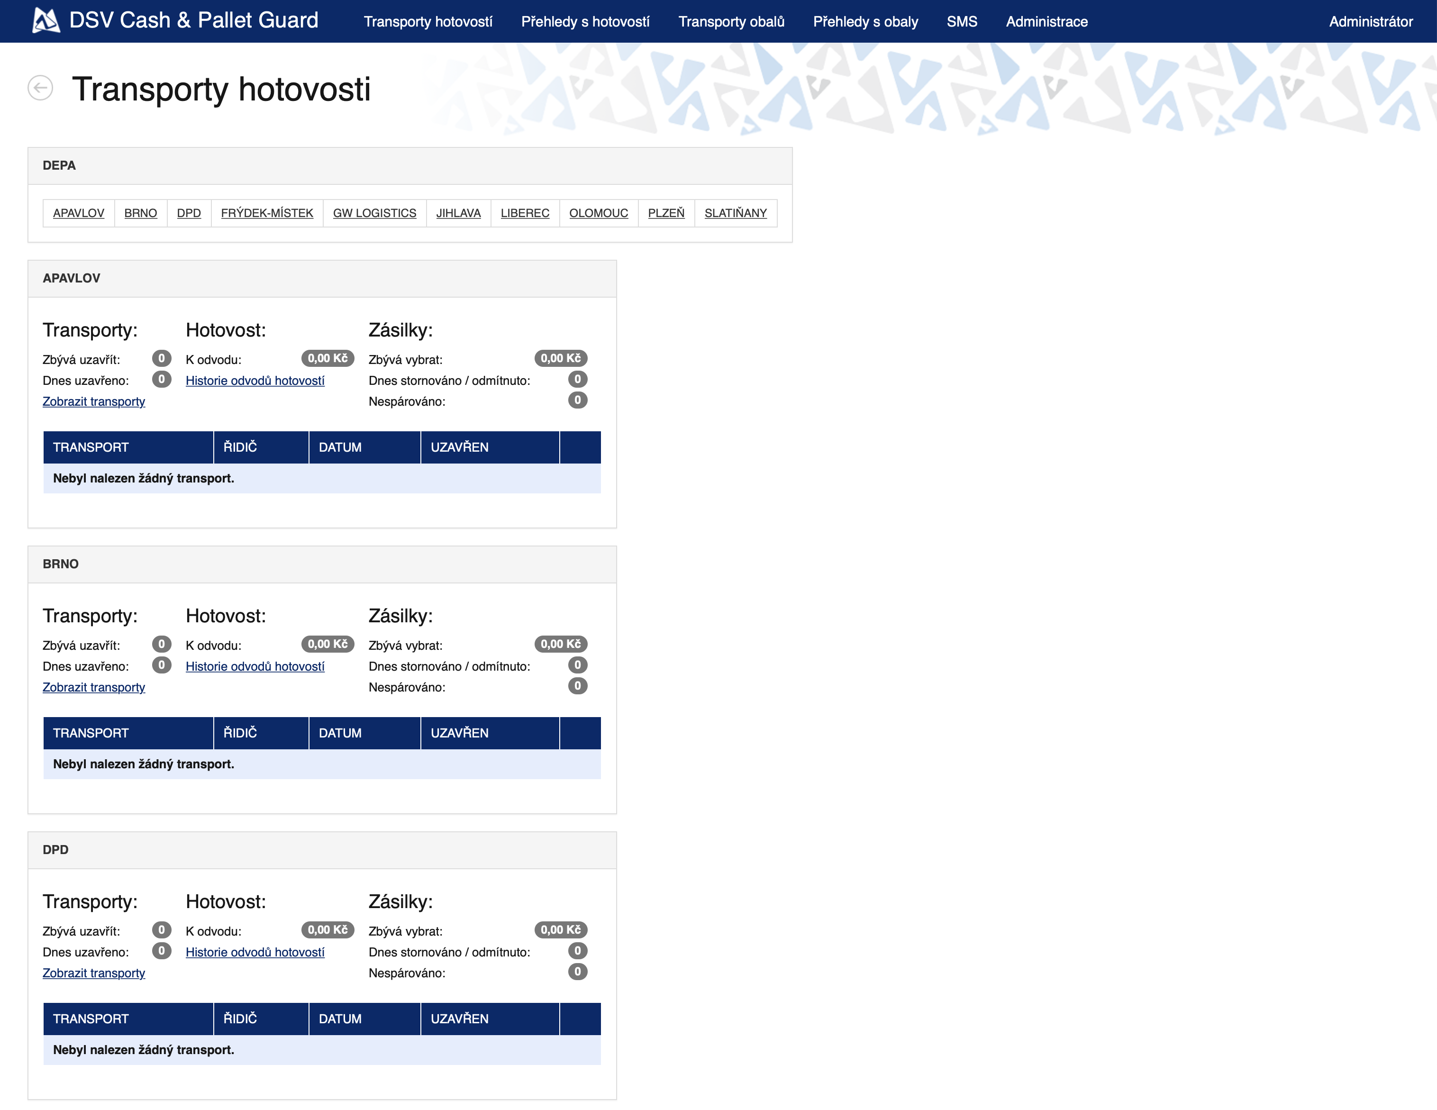Click Zobrazit transporty link under APAVLOV
Viewport: 1437px width, 1110px height.
93,401
